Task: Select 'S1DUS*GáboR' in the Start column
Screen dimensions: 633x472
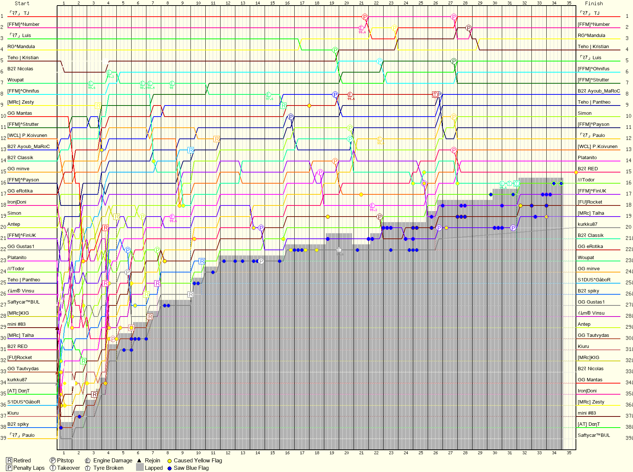Action: [24, 402]
